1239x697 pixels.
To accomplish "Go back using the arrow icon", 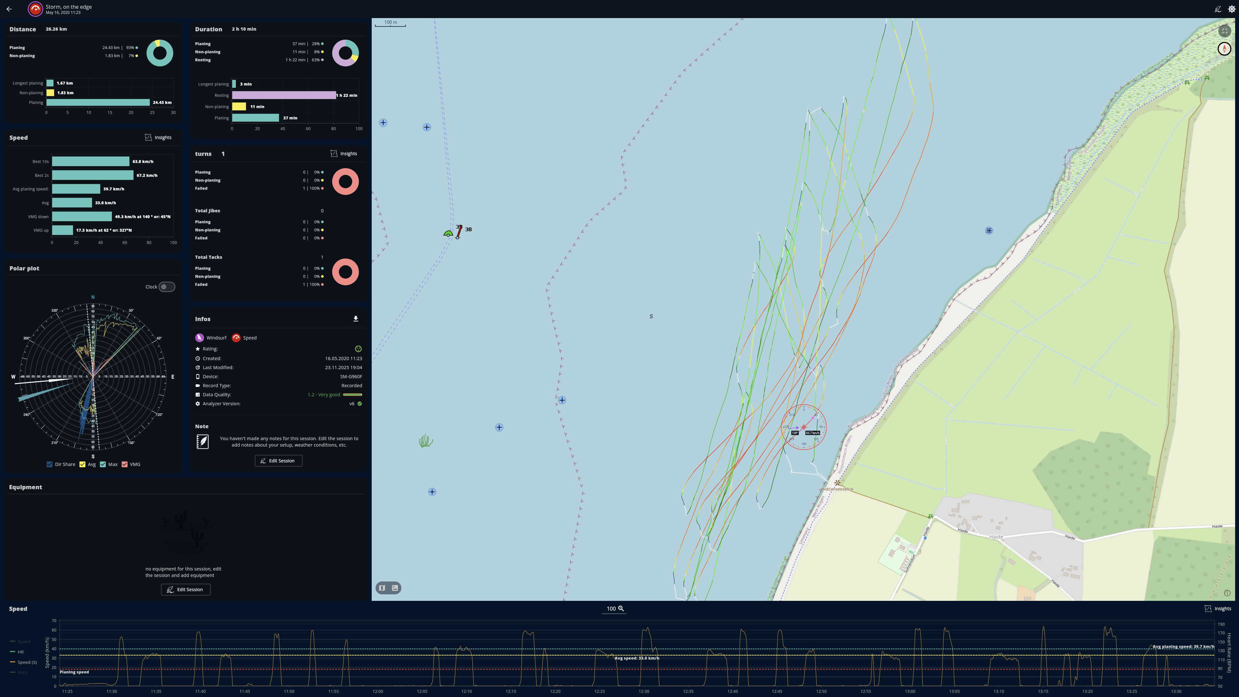I will click(9, 9).
